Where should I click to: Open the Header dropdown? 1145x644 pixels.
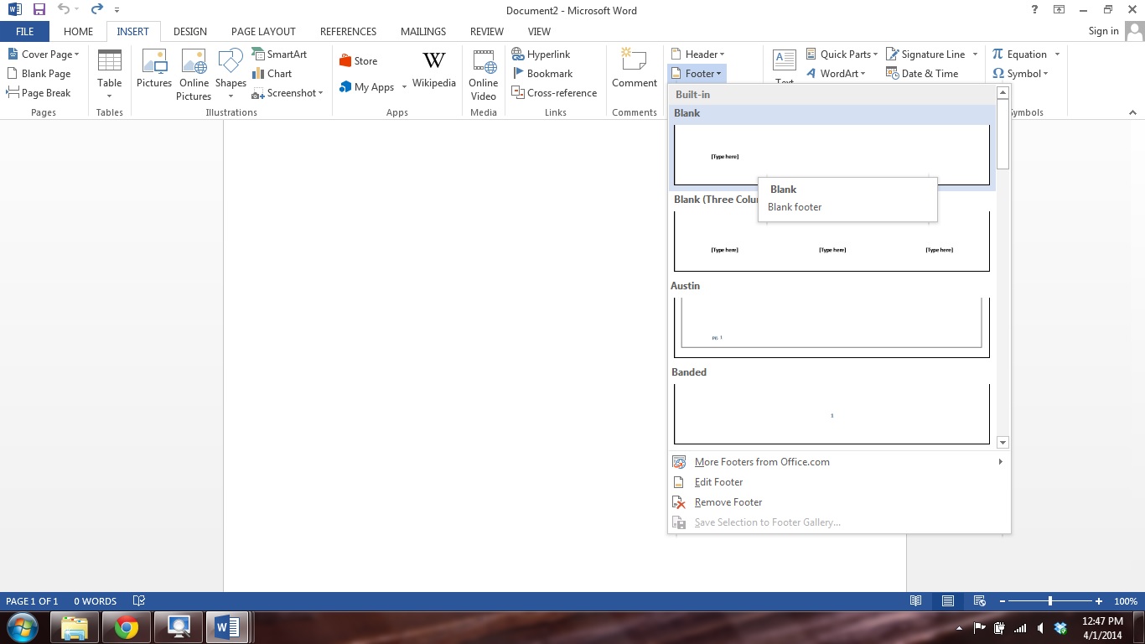pos(697,55)
